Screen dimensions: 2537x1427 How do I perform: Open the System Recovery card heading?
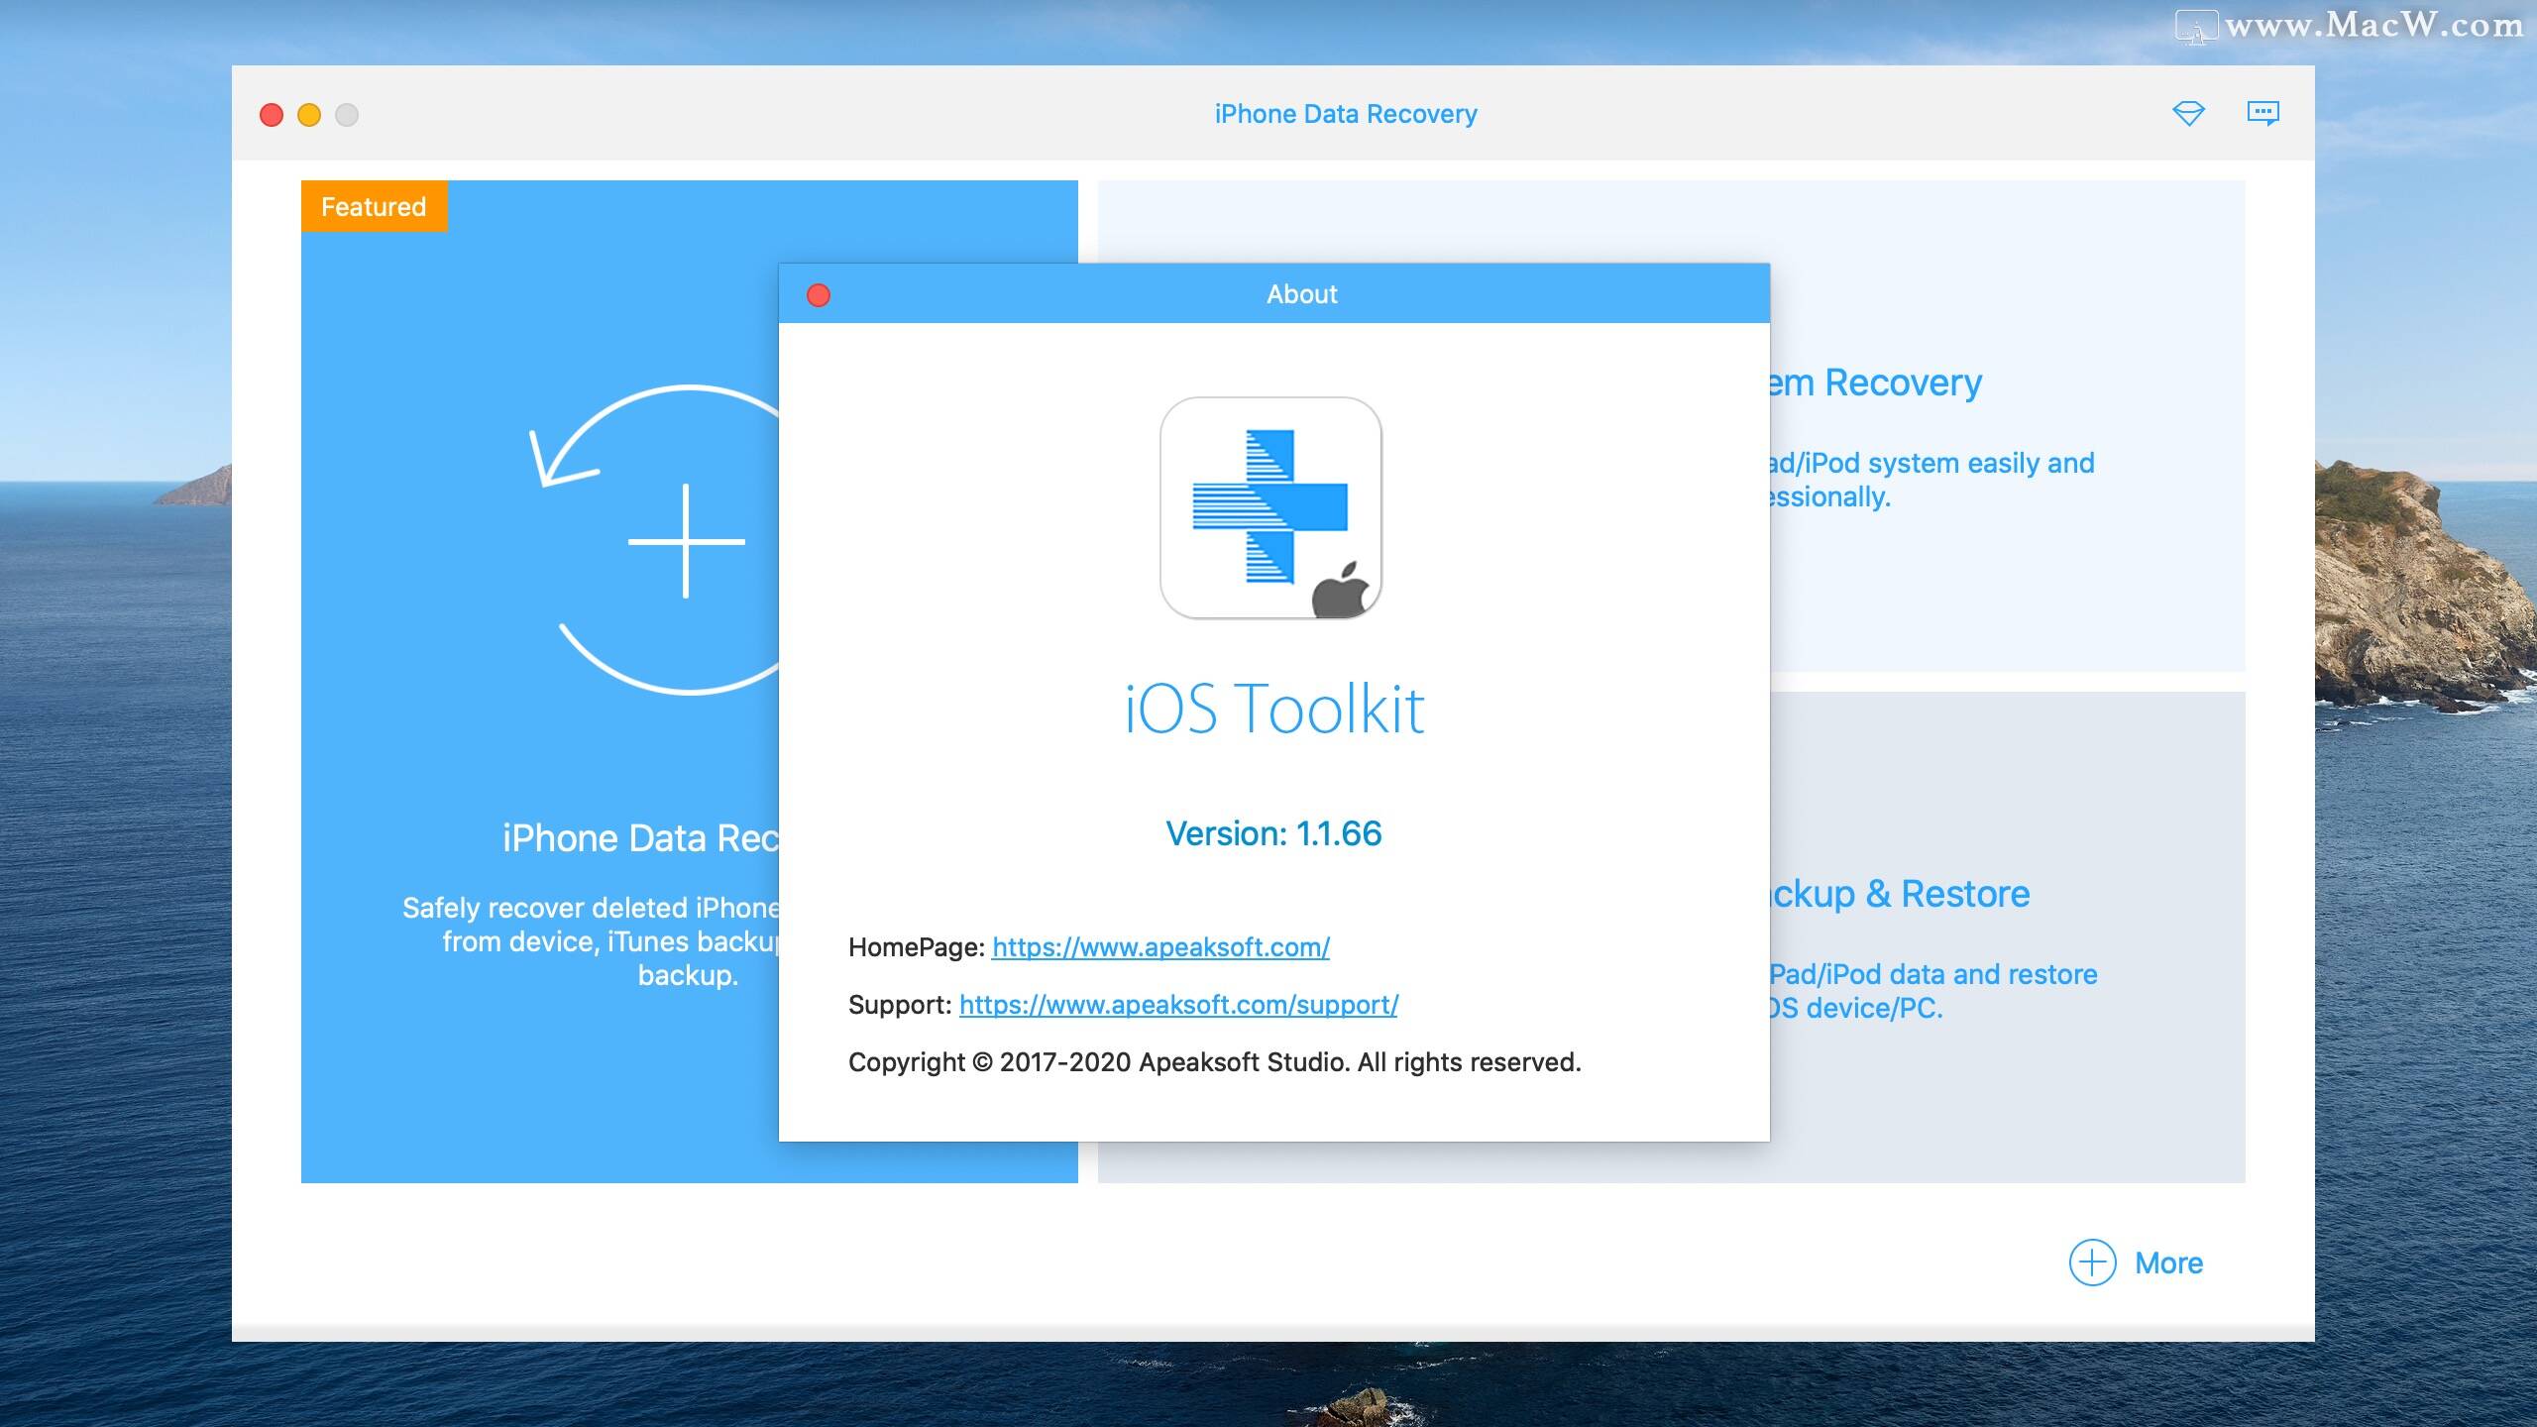tap(1875, 383)
